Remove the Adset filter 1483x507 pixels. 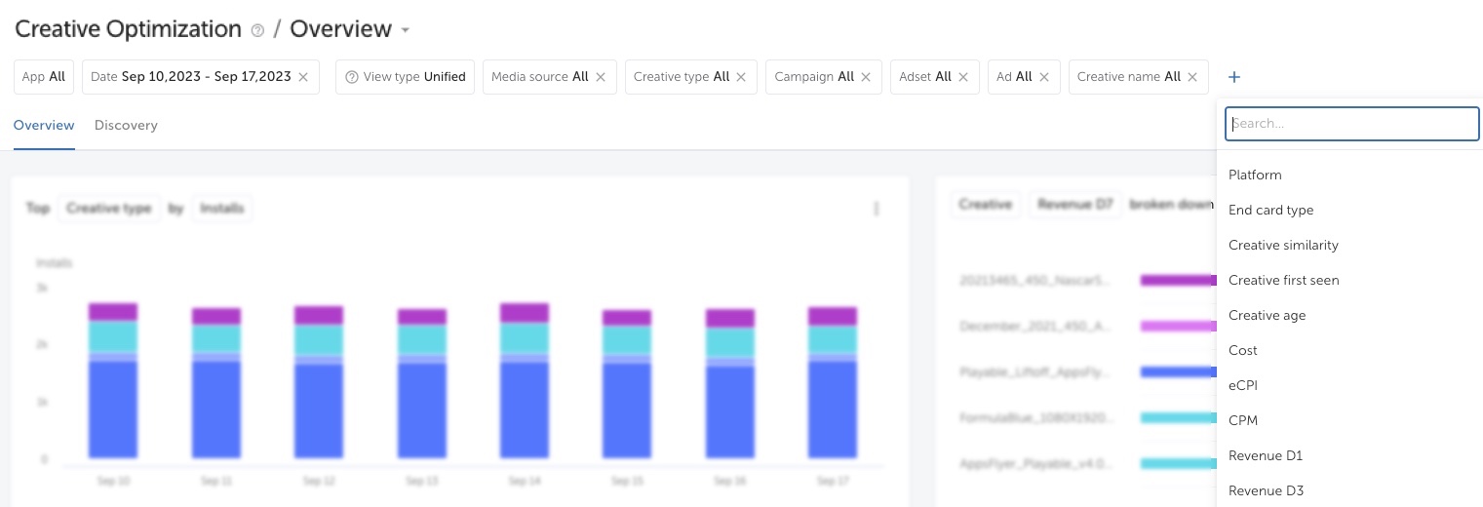tap(963, 77)
